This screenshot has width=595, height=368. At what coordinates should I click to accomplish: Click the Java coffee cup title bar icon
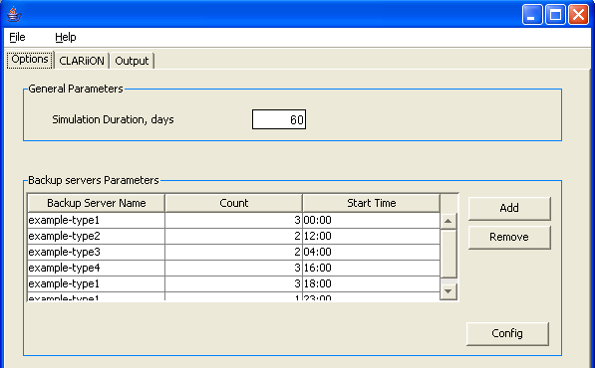(x=14, y=14)
